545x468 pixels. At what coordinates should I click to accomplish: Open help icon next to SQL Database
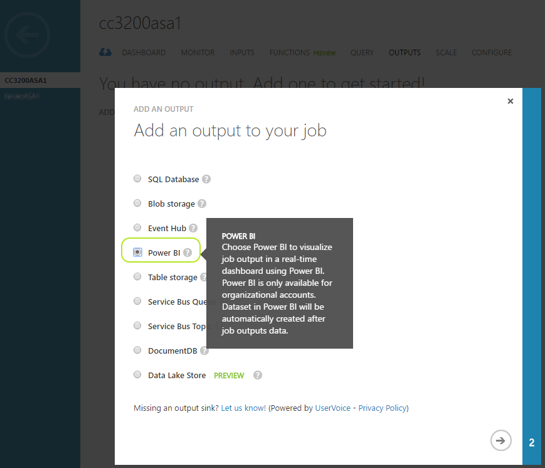coord(206,179)
